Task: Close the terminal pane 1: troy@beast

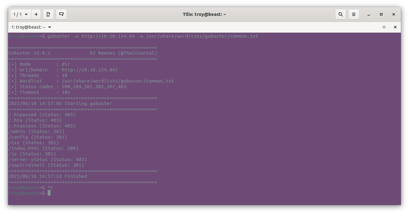Action: pos(395,27)
